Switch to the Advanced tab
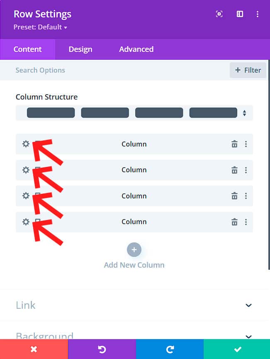This screenshot has width=270, height=359. [136, 49]
